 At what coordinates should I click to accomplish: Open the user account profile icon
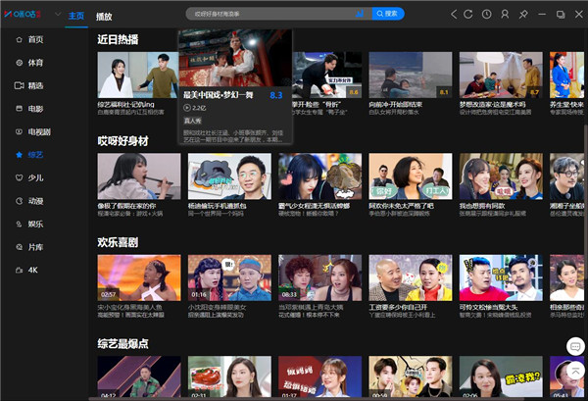506,15
